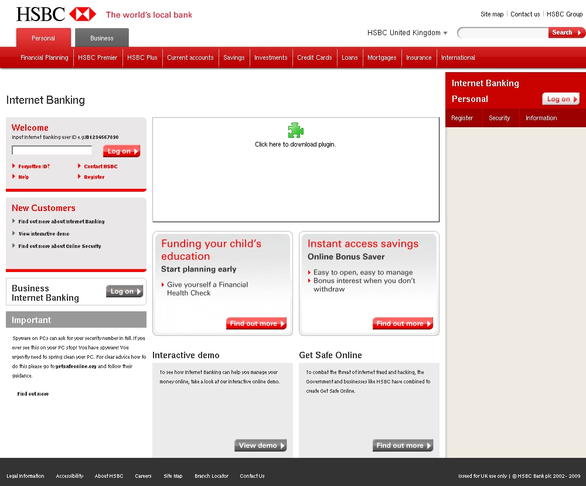Click the View demo button
This screenshot has width=586, height=486.
(261, 445)
